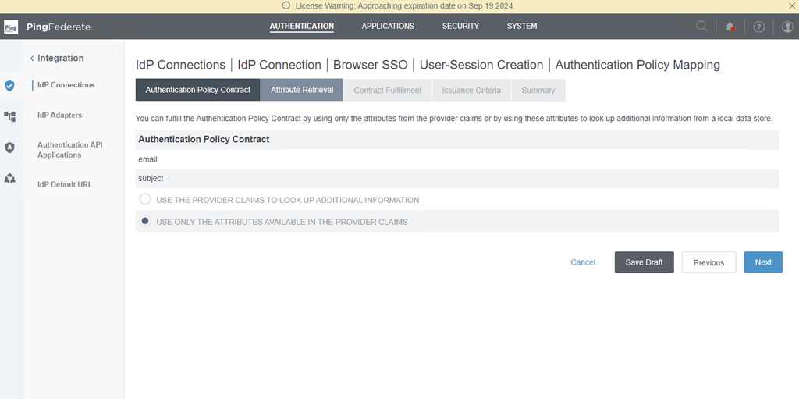
Task: Go back via the Integration chevron
Action: click(x=32, y=59)
